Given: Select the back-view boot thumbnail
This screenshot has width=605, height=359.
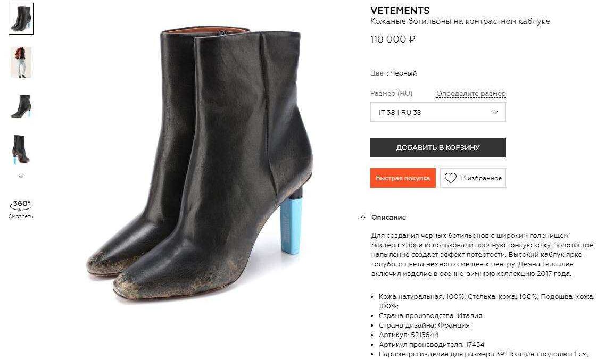Looking at the screenshot, I should click(x=21, y=149).
